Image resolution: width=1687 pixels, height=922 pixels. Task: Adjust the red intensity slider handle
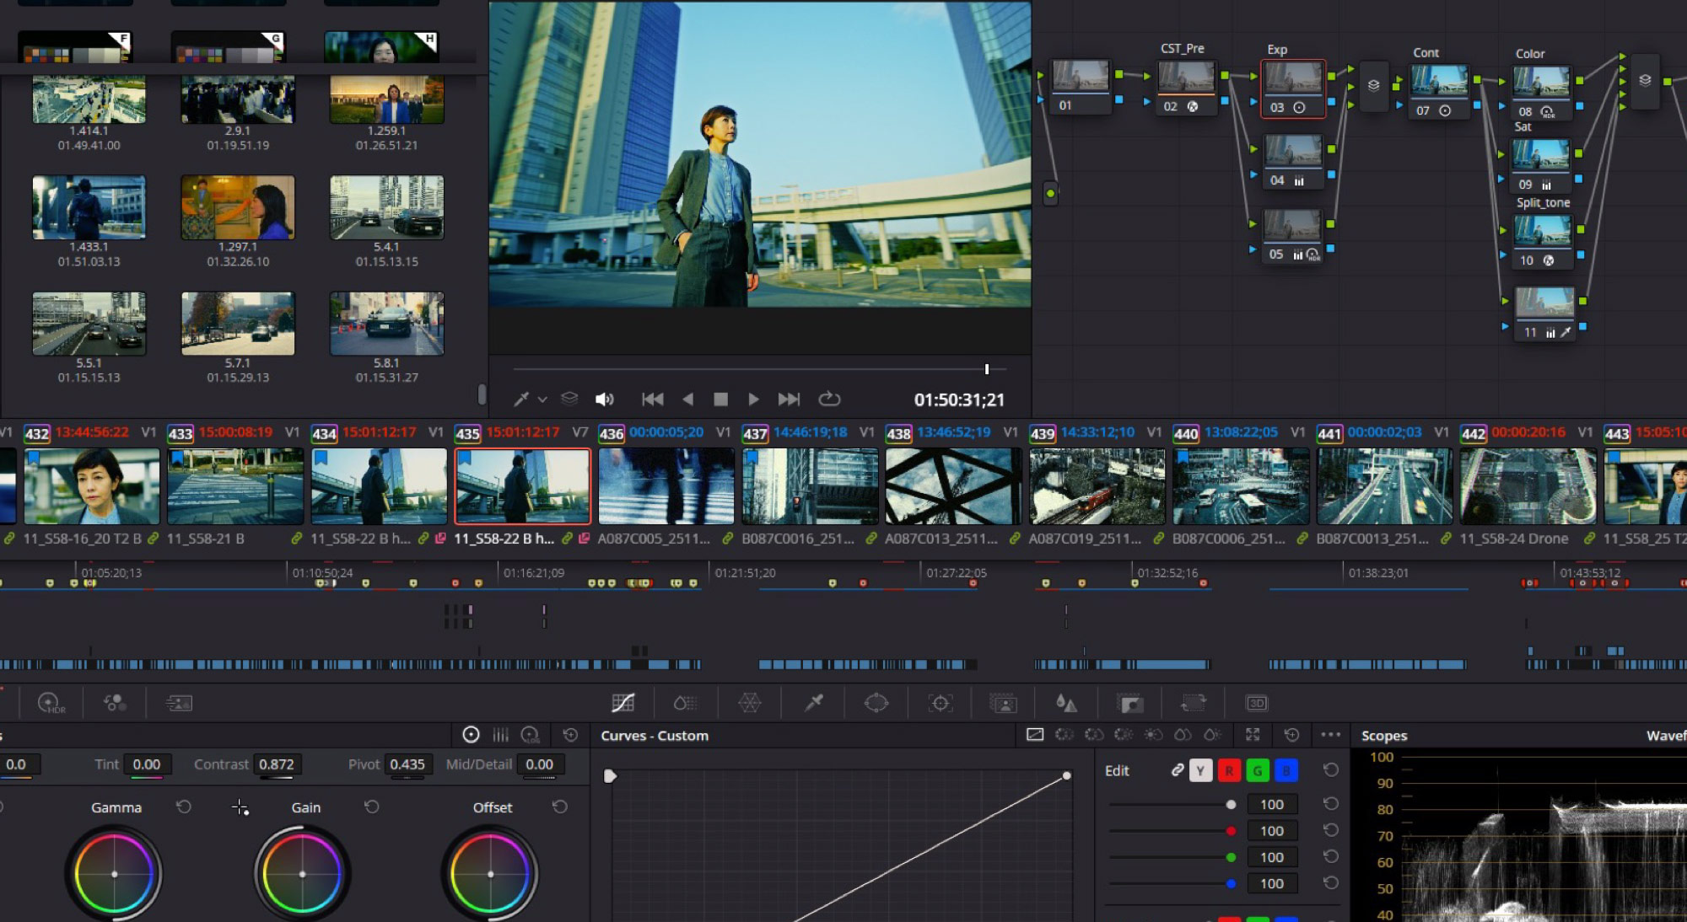(x=1231, y=831)
